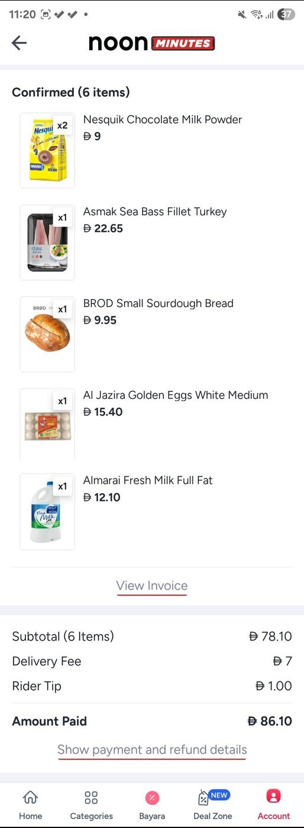Select the BROD Small Sourdough Bread title

[x=159, y=303]
